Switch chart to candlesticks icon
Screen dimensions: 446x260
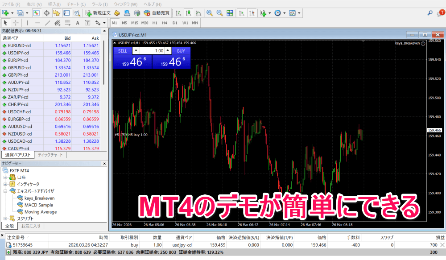click(x=188, y=13)
